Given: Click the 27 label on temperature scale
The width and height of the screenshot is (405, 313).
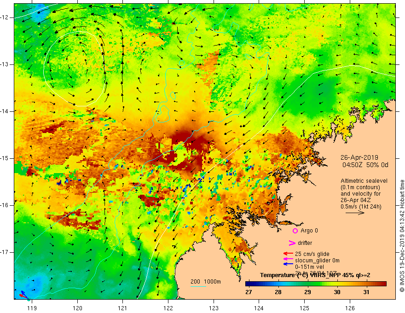Looking at the screenshot, I should click(x=249, y=292).
